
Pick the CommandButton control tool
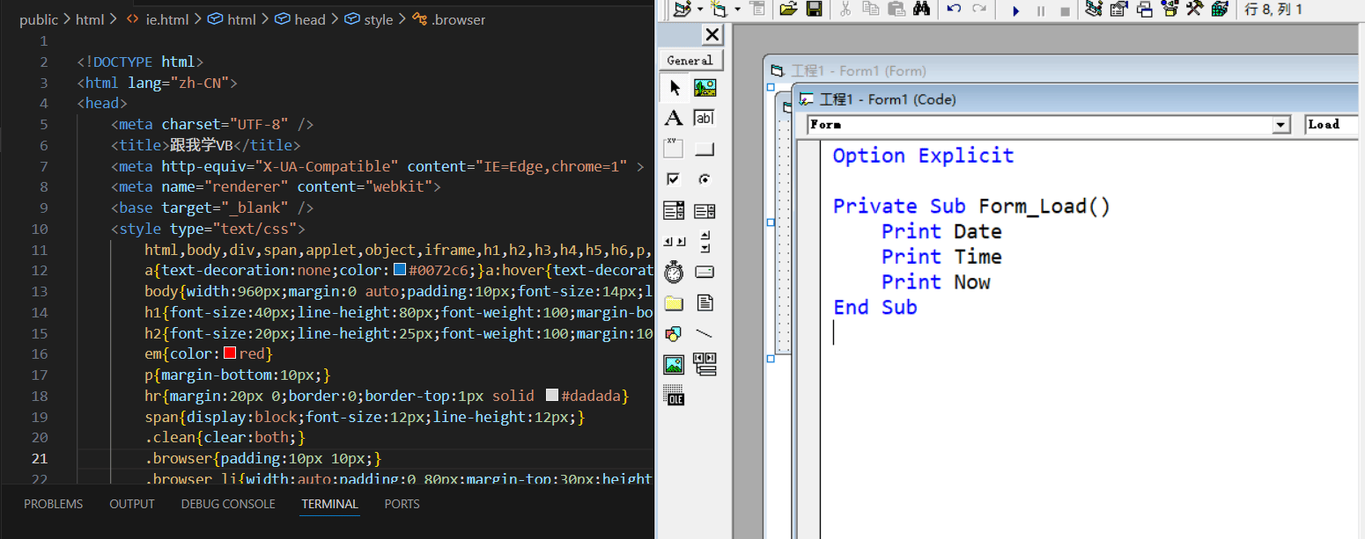[705, 149]
